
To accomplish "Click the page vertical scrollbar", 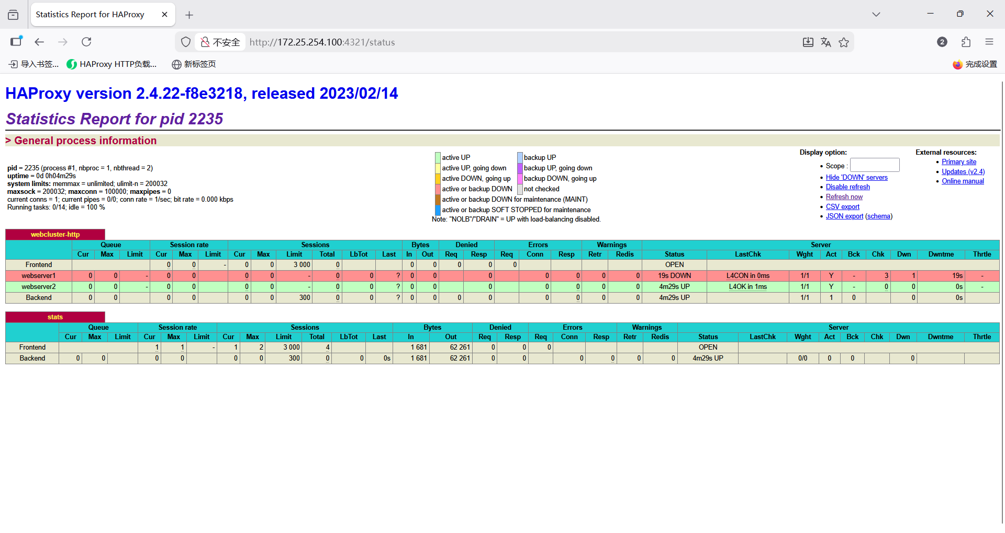I will [1002, 302].
